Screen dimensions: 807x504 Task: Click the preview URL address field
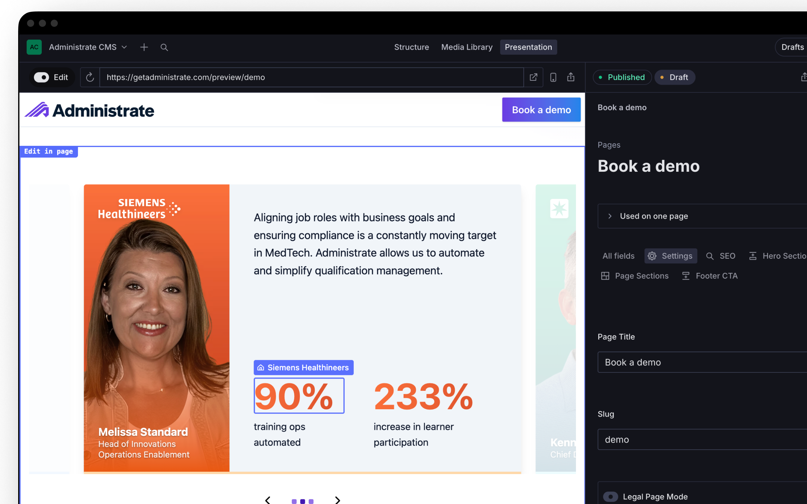pyautogui.click(x=311, y=77)
